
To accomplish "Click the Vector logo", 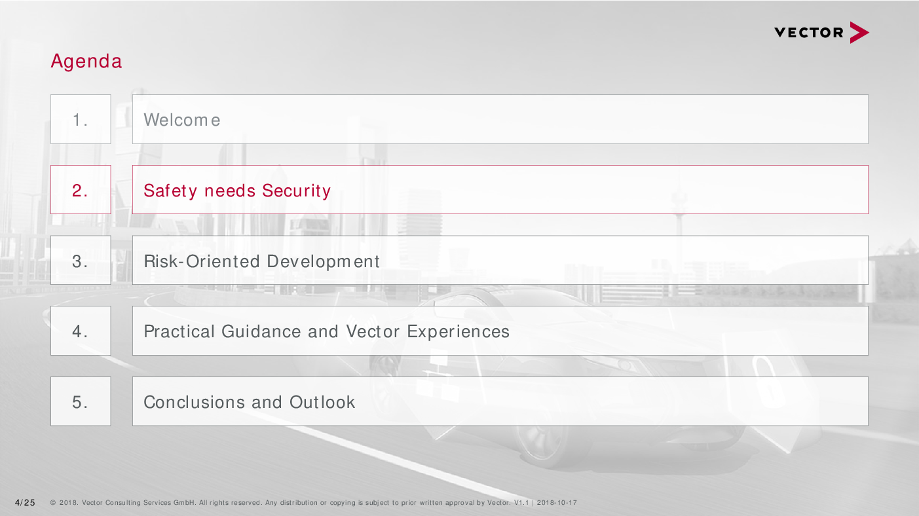I will pyautogui.click(x=821, y=32).
